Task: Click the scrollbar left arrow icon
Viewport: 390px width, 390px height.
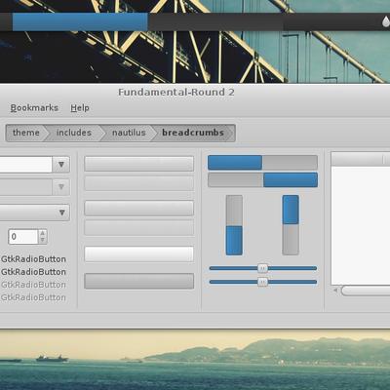Action: pyautogui.click(x=335, y=291)
